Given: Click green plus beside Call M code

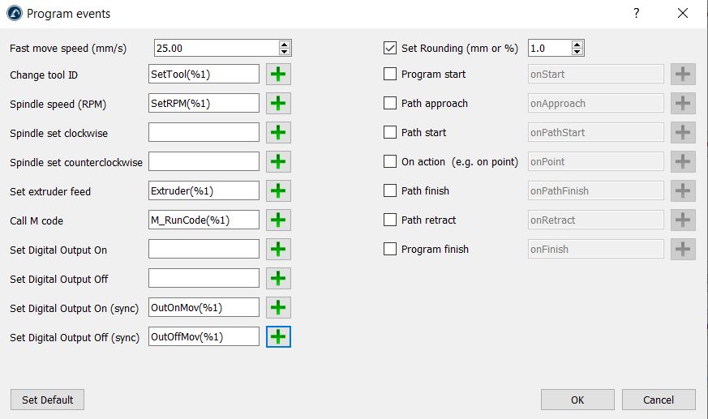Looking at the screenshot, I should 278,220.
